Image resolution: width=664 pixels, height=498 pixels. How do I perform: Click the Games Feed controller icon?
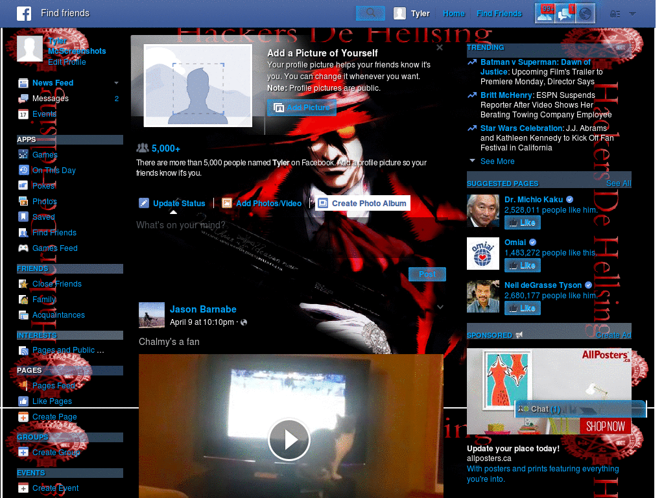23,248
